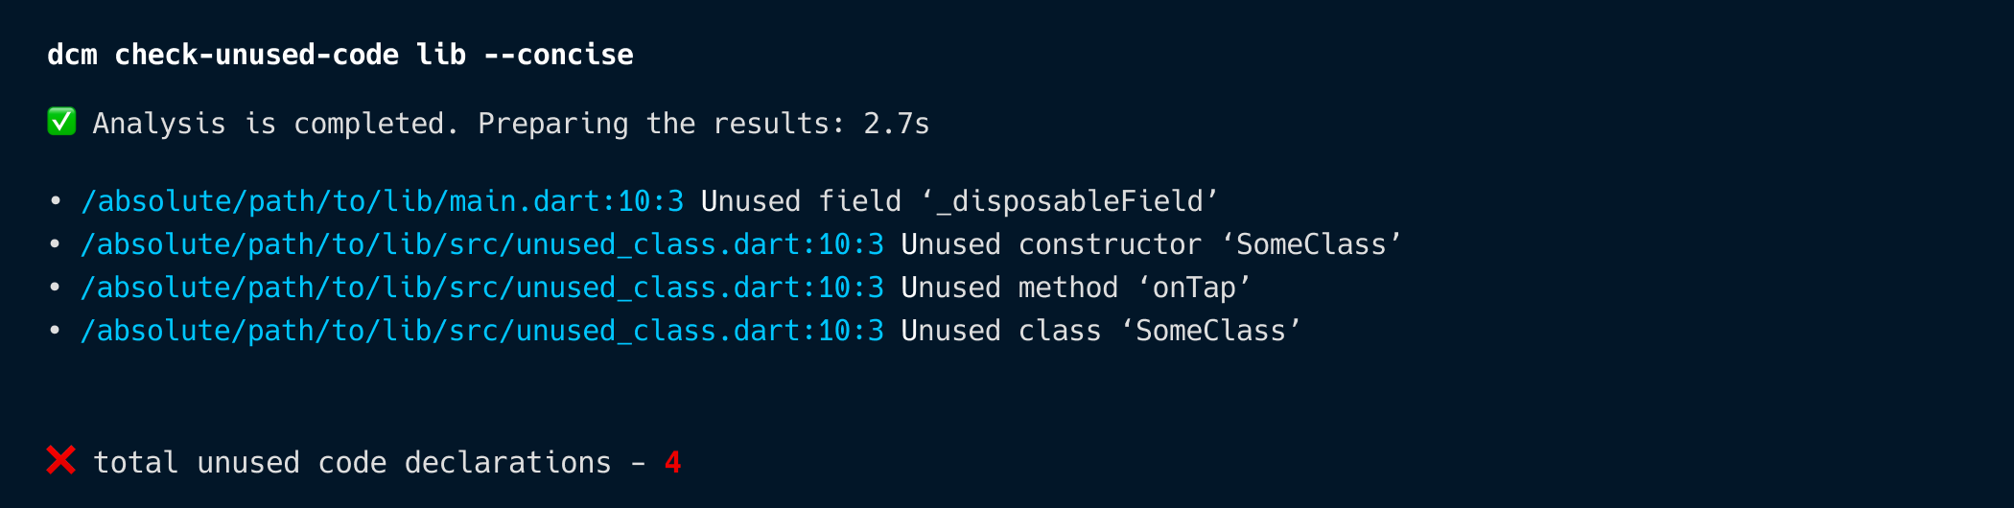Click the bullet before the main.dart entry
The height and width of the screenshot is (508, 2014).
(x=56, y=201)
